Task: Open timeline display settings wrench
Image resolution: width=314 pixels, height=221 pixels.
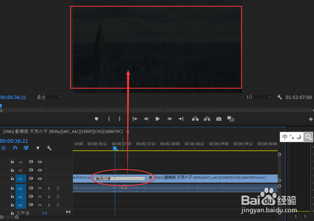Action: click(49, 148)
